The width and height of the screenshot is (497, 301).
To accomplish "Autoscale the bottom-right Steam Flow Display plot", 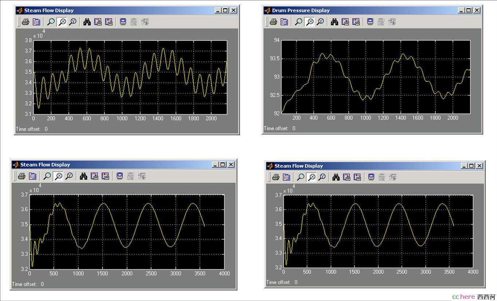I will pos(336,177).
